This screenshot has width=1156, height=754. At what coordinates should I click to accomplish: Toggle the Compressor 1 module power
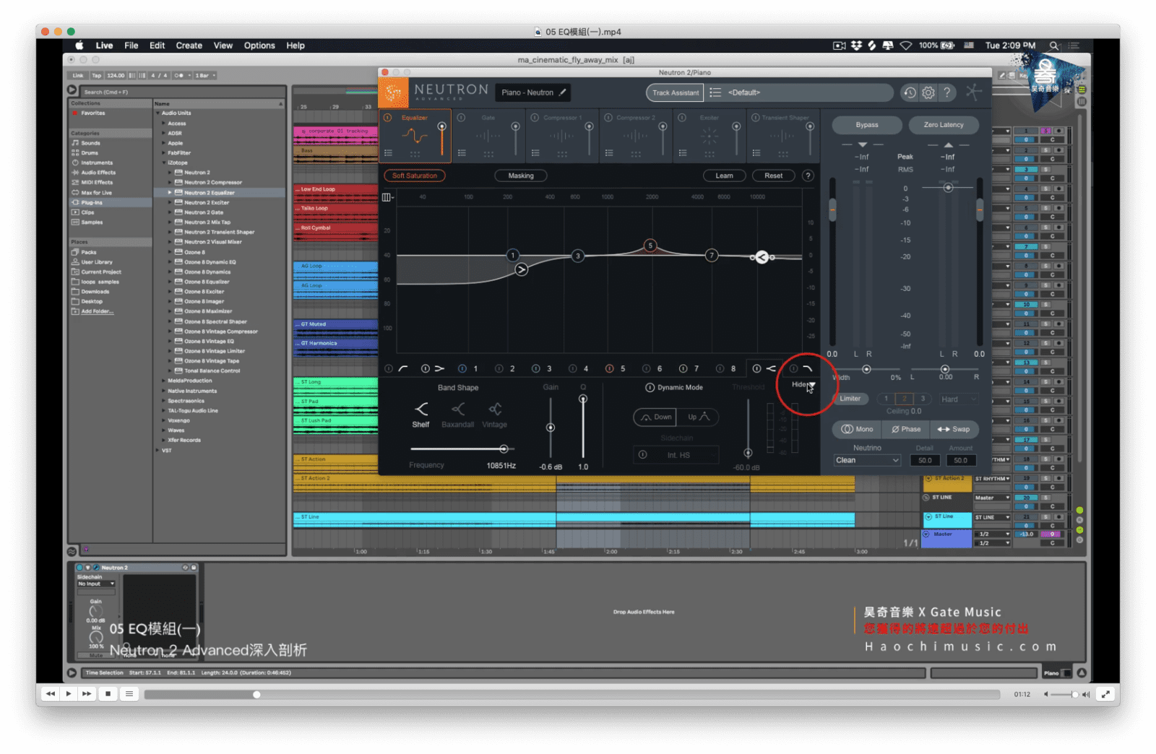[535, 118]
